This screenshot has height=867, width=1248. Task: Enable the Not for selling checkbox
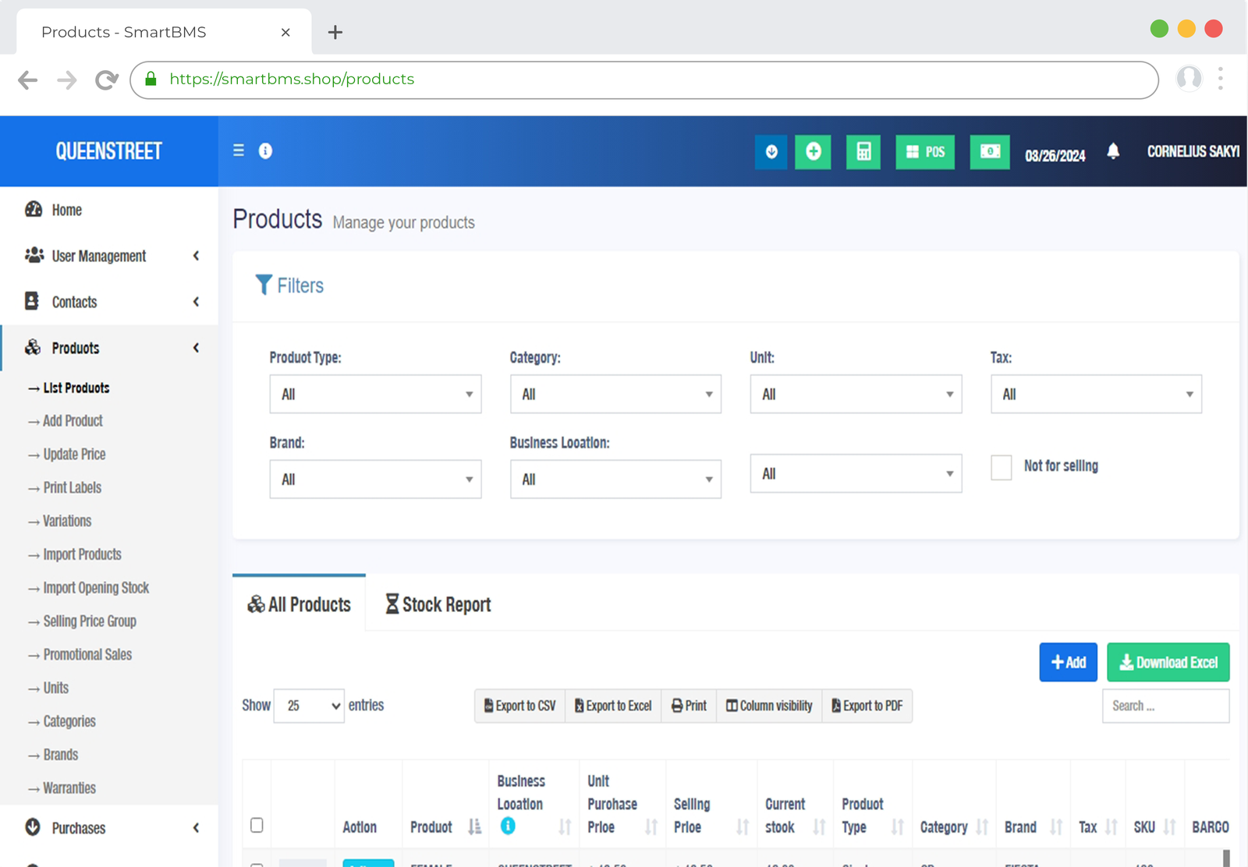click(x=1001, y=467)
